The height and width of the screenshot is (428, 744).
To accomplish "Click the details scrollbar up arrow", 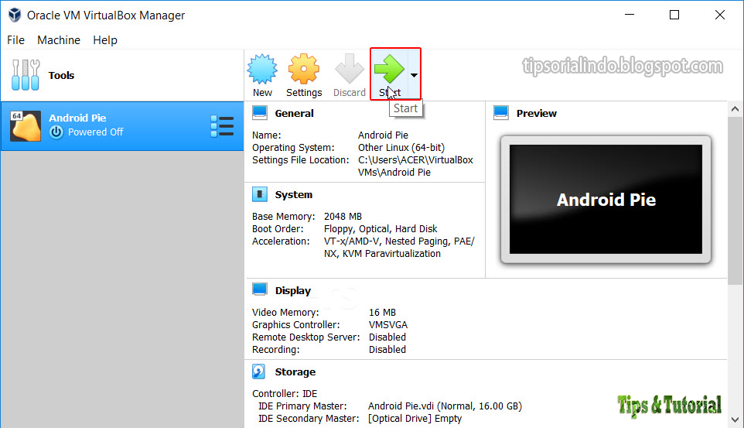I will [735, 109].
